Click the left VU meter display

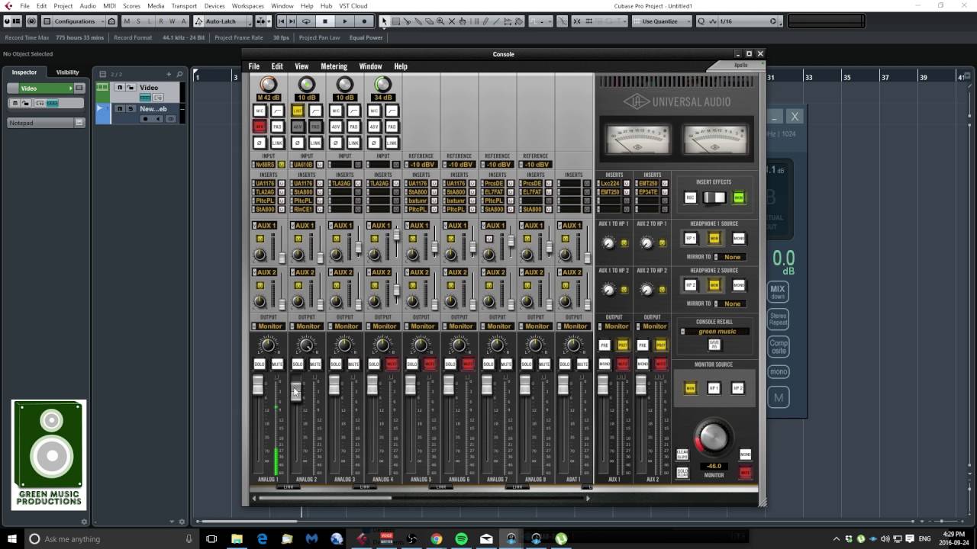tap(637, 139)
